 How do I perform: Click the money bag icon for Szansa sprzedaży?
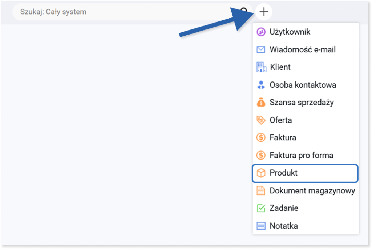coord(261,102)
